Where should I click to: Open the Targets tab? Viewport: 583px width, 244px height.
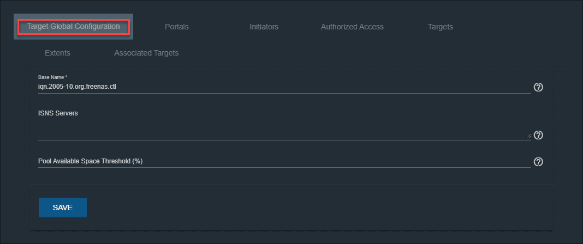click(x=440, y=27)
